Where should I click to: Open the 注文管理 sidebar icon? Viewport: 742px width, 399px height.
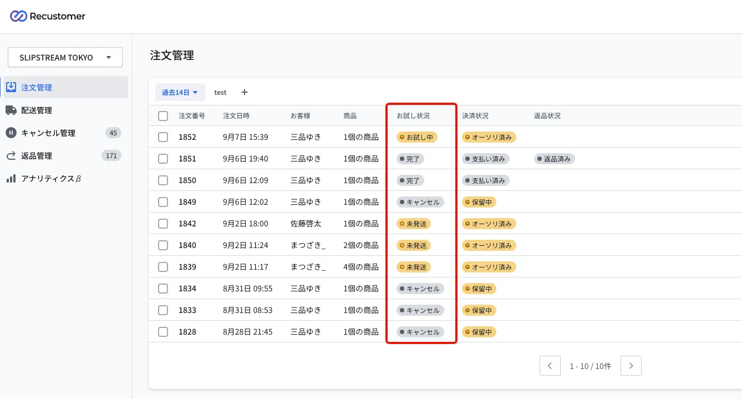click(x=11, y=87)
